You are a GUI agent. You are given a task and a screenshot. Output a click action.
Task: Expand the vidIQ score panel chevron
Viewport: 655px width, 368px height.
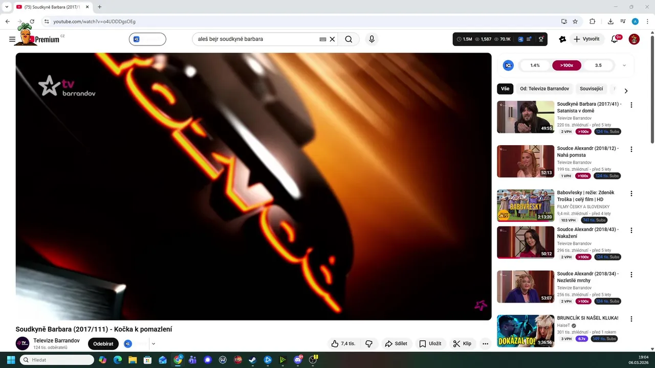(624, 65)
